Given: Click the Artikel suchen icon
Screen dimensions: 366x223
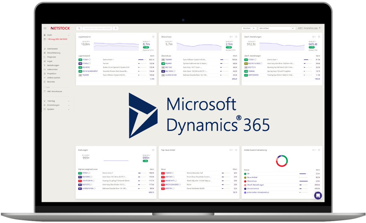Looking at the screenshot, I should coord(45,77).
